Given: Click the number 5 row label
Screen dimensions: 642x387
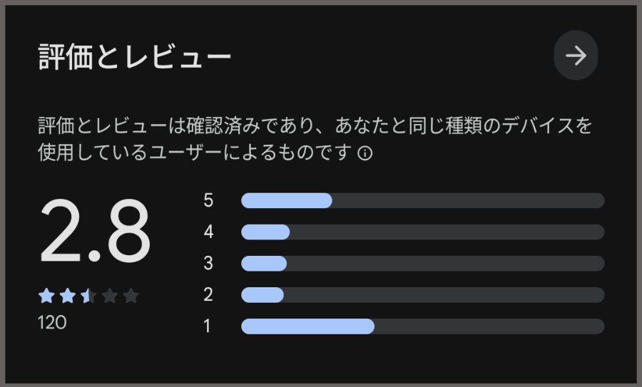Looking at the screenshot, I should tap(208, 200).
